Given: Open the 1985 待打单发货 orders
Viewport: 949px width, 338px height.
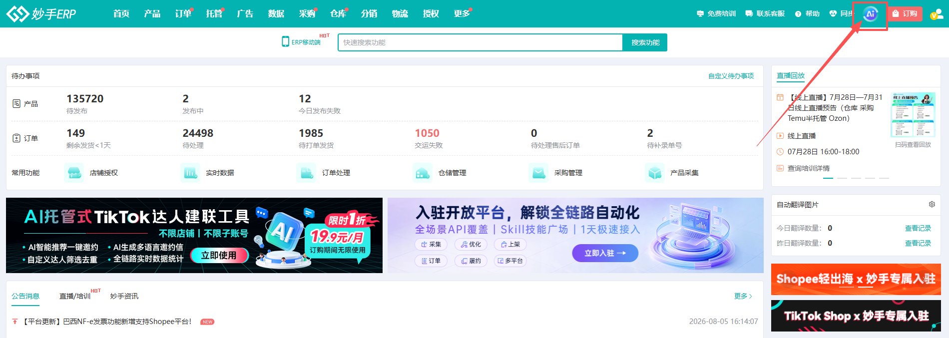Looking at the screenshot, I should click(x=316, y=138).
